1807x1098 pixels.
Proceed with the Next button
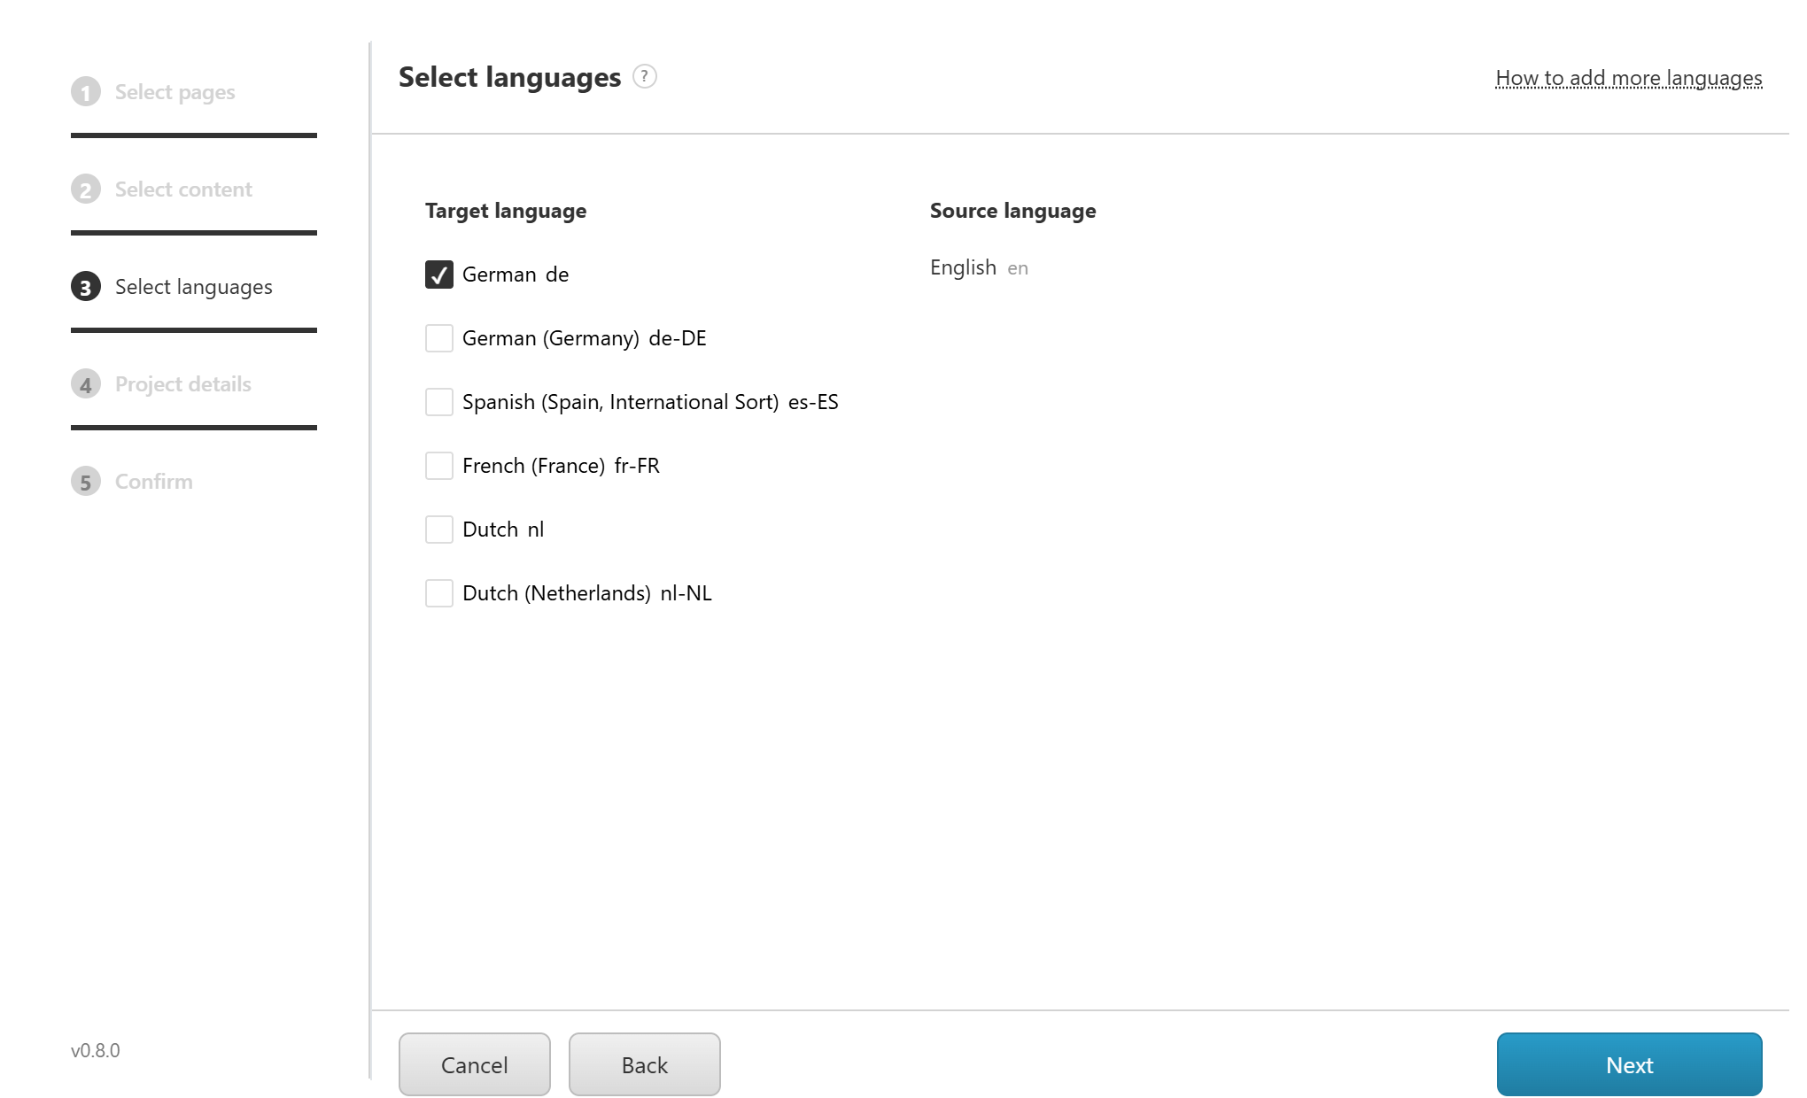(x=1630, y=1064)
